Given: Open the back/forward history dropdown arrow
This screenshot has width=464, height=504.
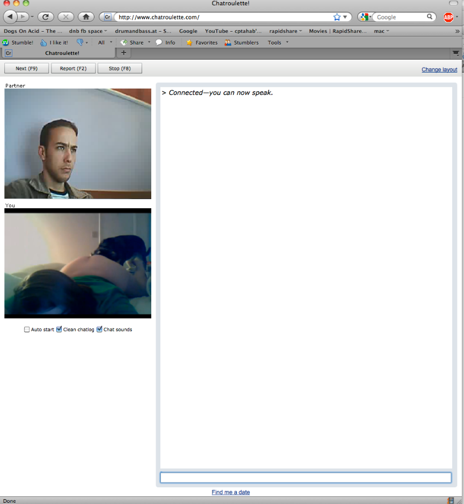Looking at the screenshot, I should click(x=32, y=17).
